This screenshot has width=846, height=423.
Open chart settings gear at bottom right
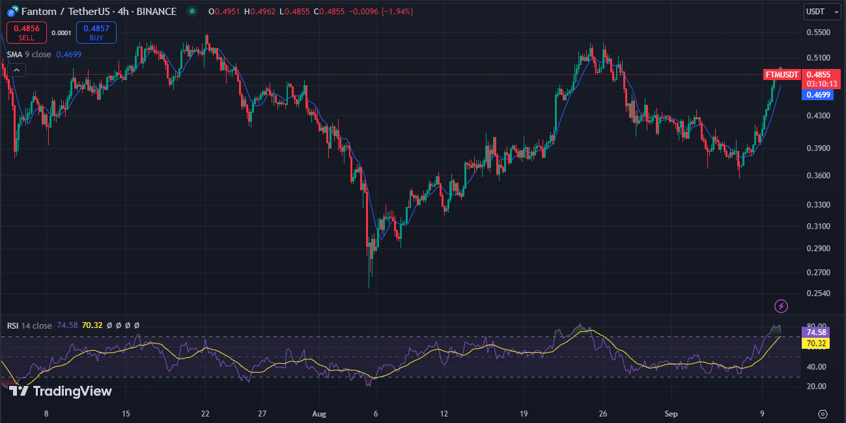[822, 413]
